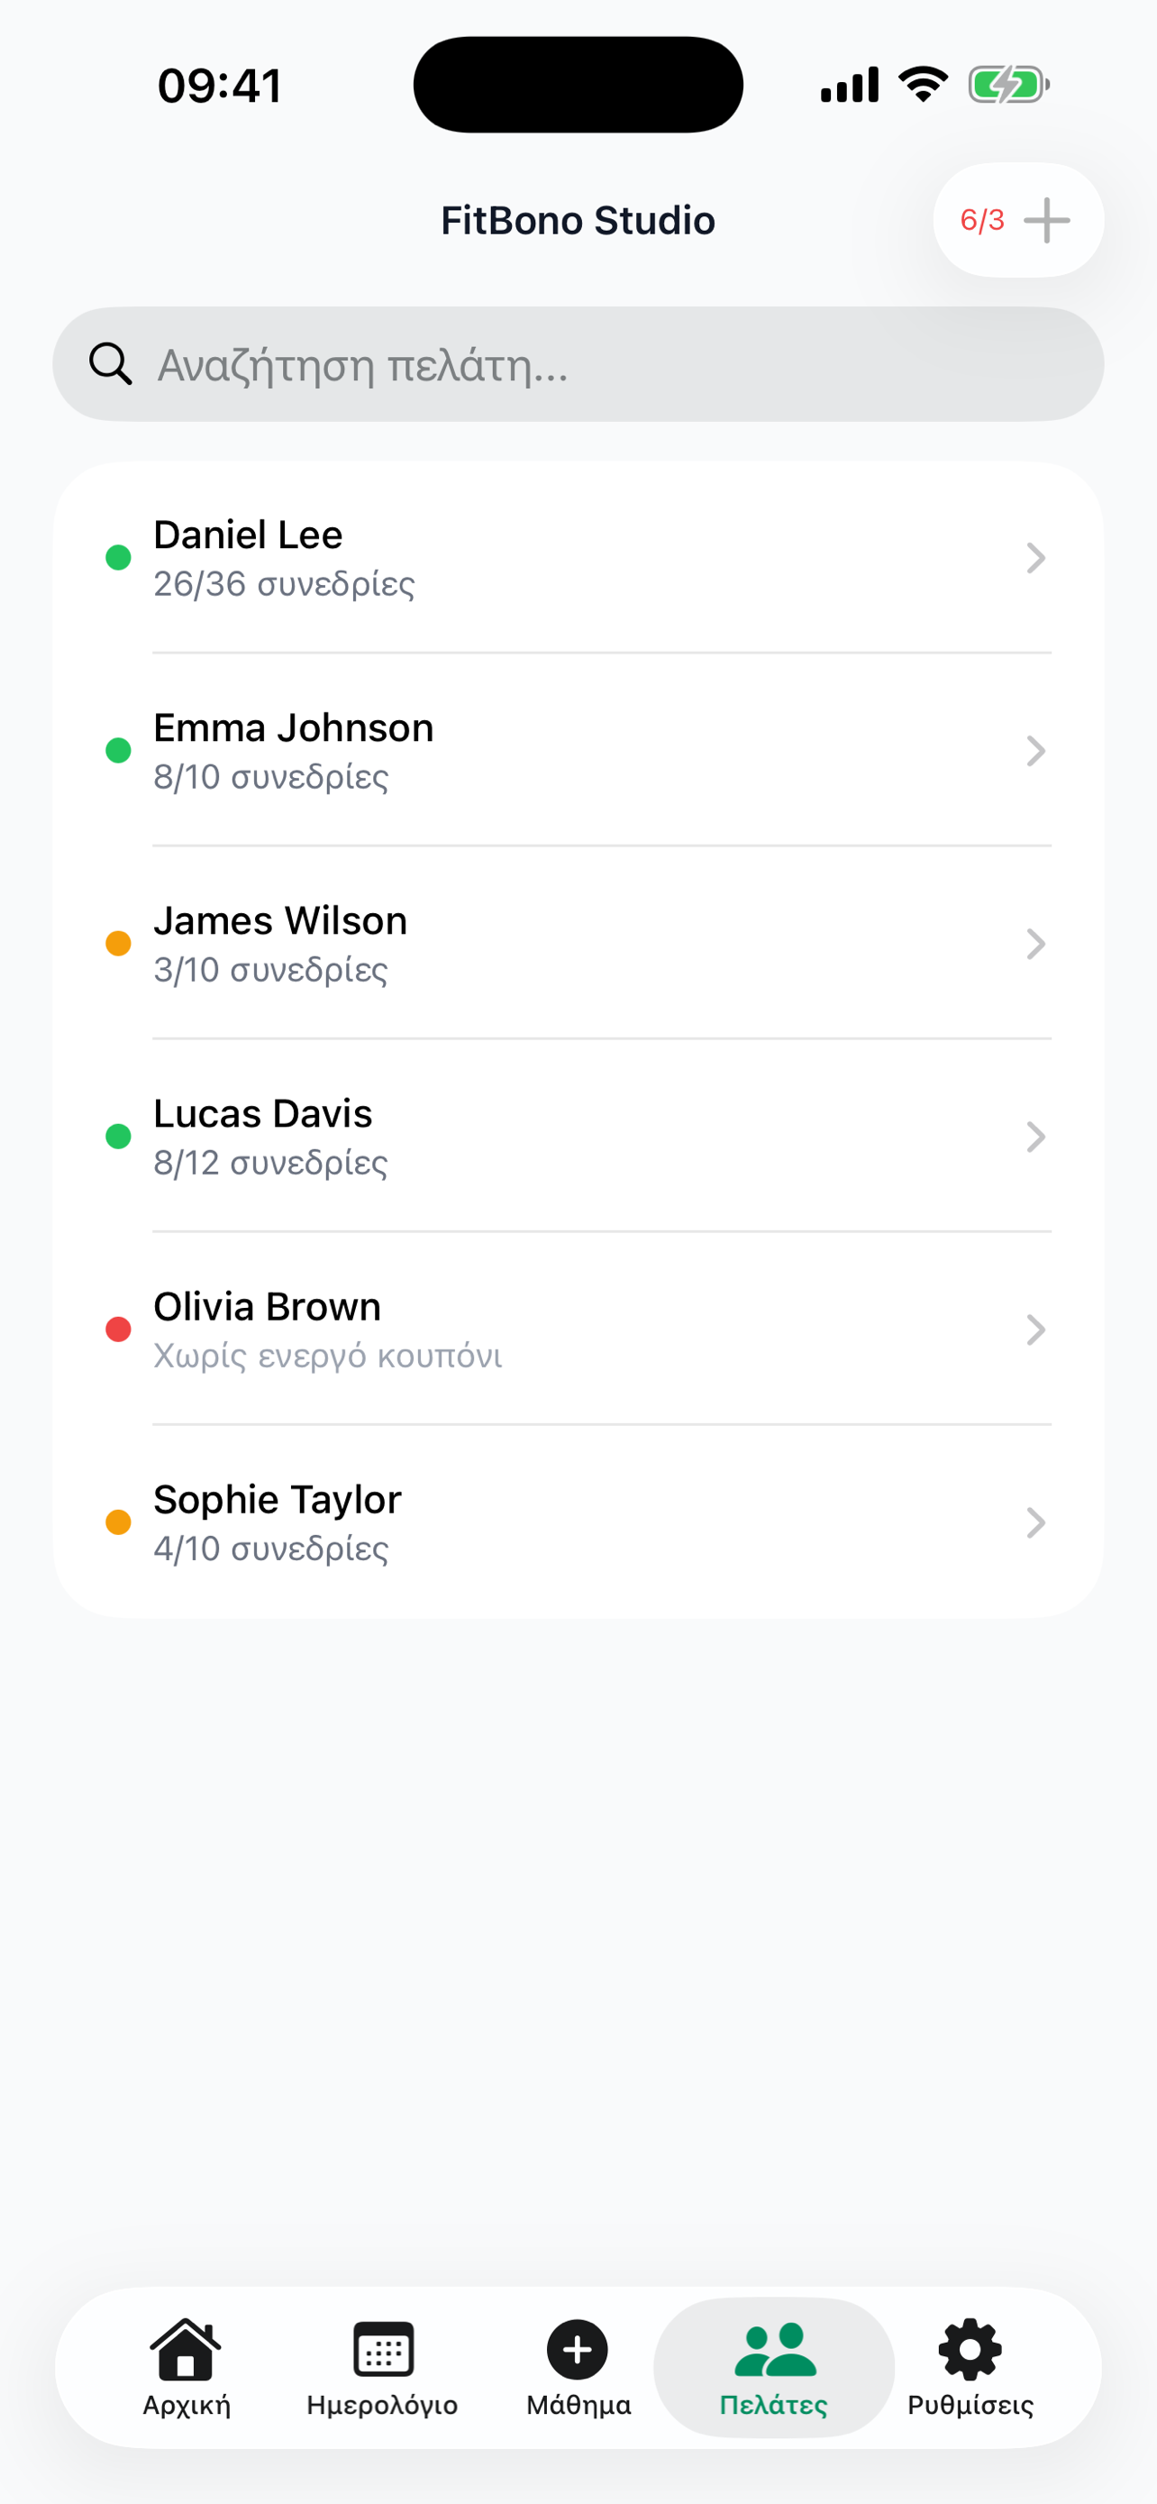Tap the search magnifier icon

click(110, 364)
